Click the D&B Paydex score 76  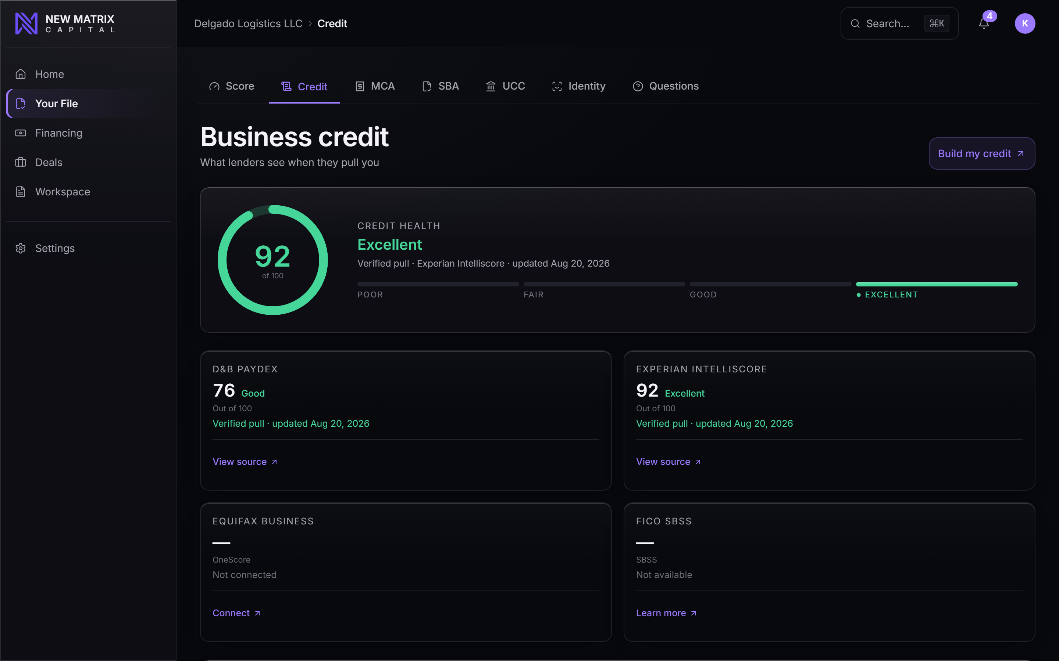[x=224, y=390]
